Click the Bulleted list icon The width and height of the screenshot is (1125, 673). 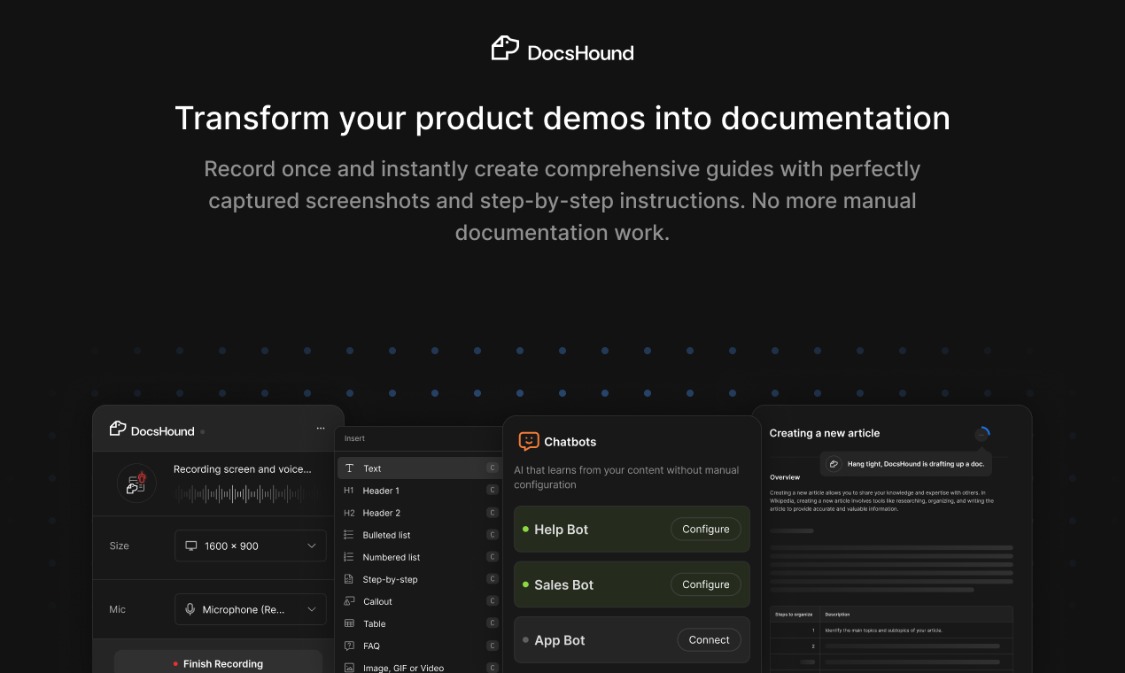[349, 535]
